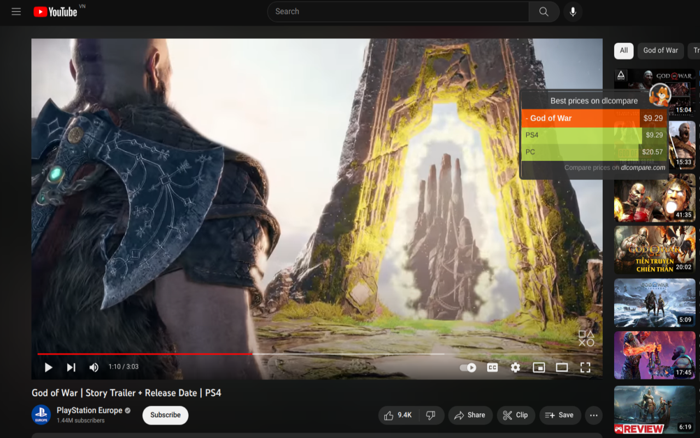Like the video (9.4K)
The image size is (700, 438).
pos(398,416)
